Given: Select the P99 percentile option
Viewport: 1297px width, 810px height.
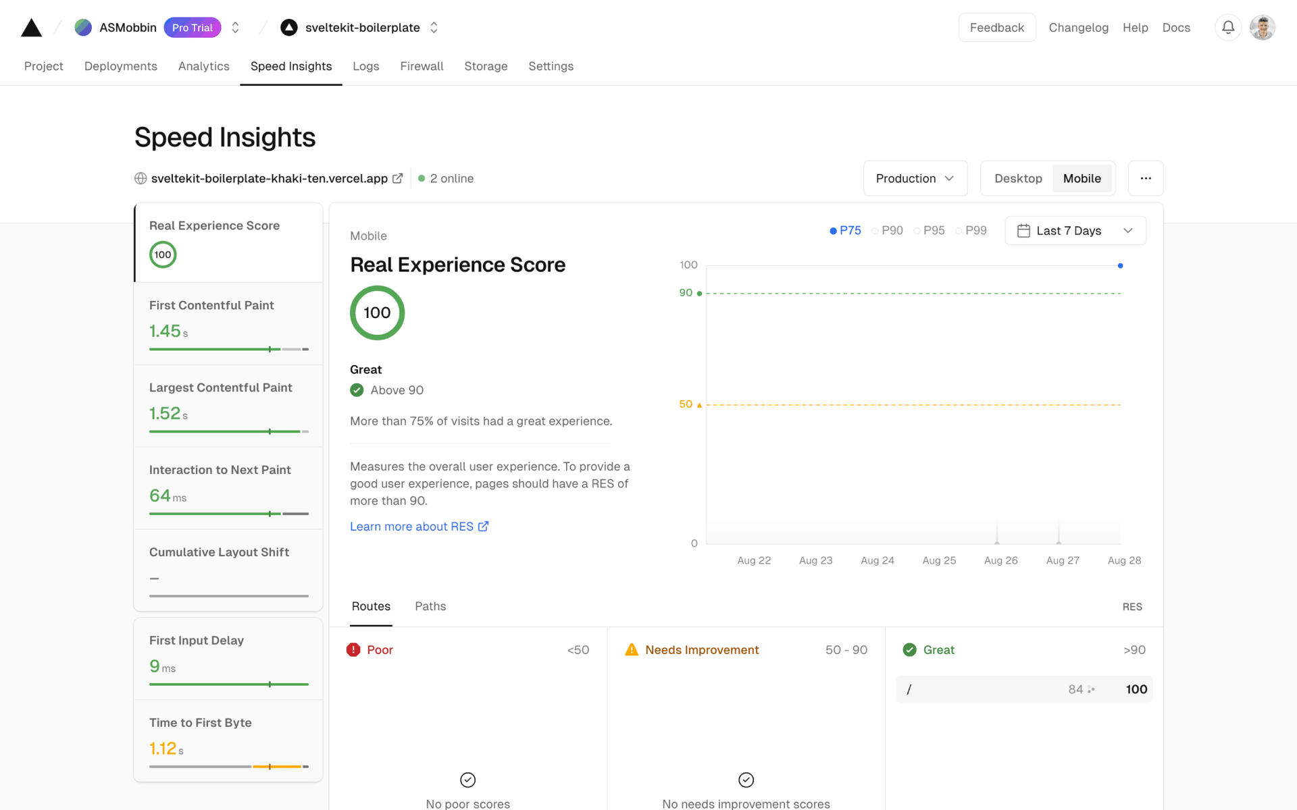Looking at the screenshot, I should [971, 231].
